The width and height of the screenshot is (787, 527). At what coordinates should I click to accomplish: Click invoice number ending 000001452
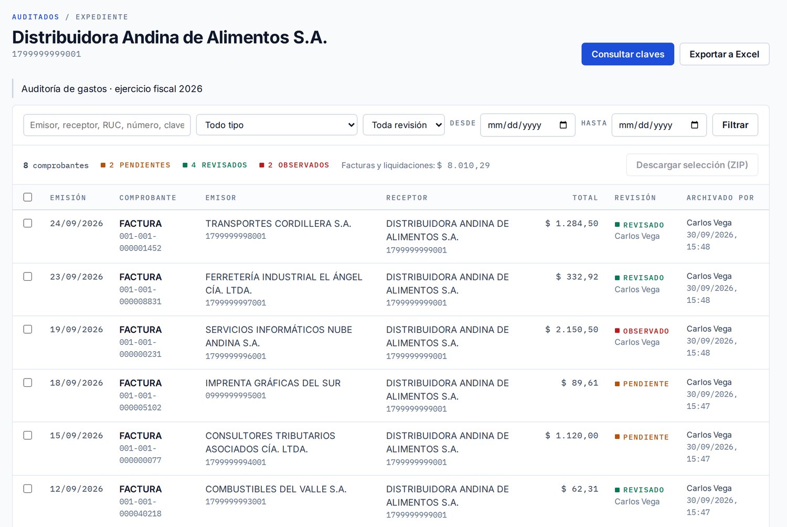(x=140, y=242)
